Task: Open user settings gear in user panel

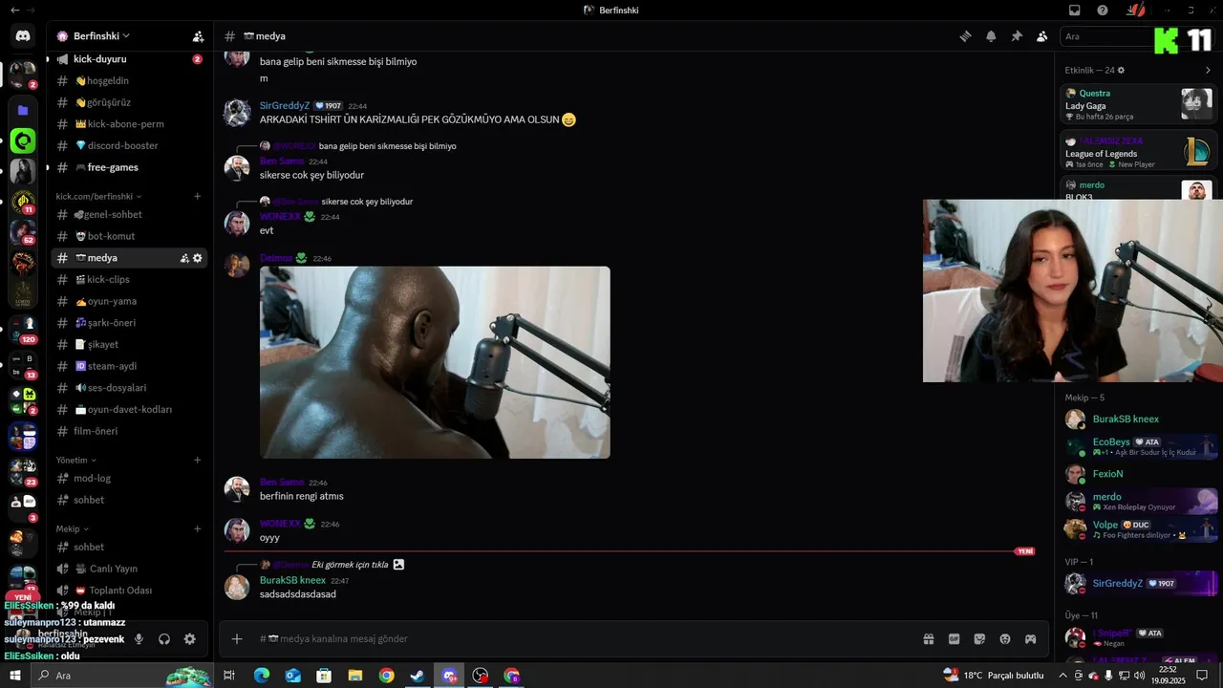Action: (189, 639)
